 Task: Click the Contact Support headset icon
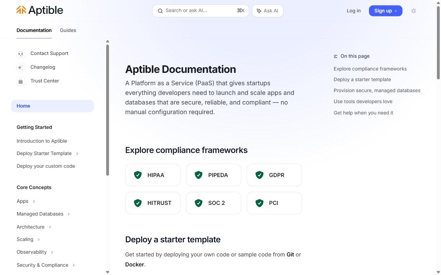click(21, 54)
